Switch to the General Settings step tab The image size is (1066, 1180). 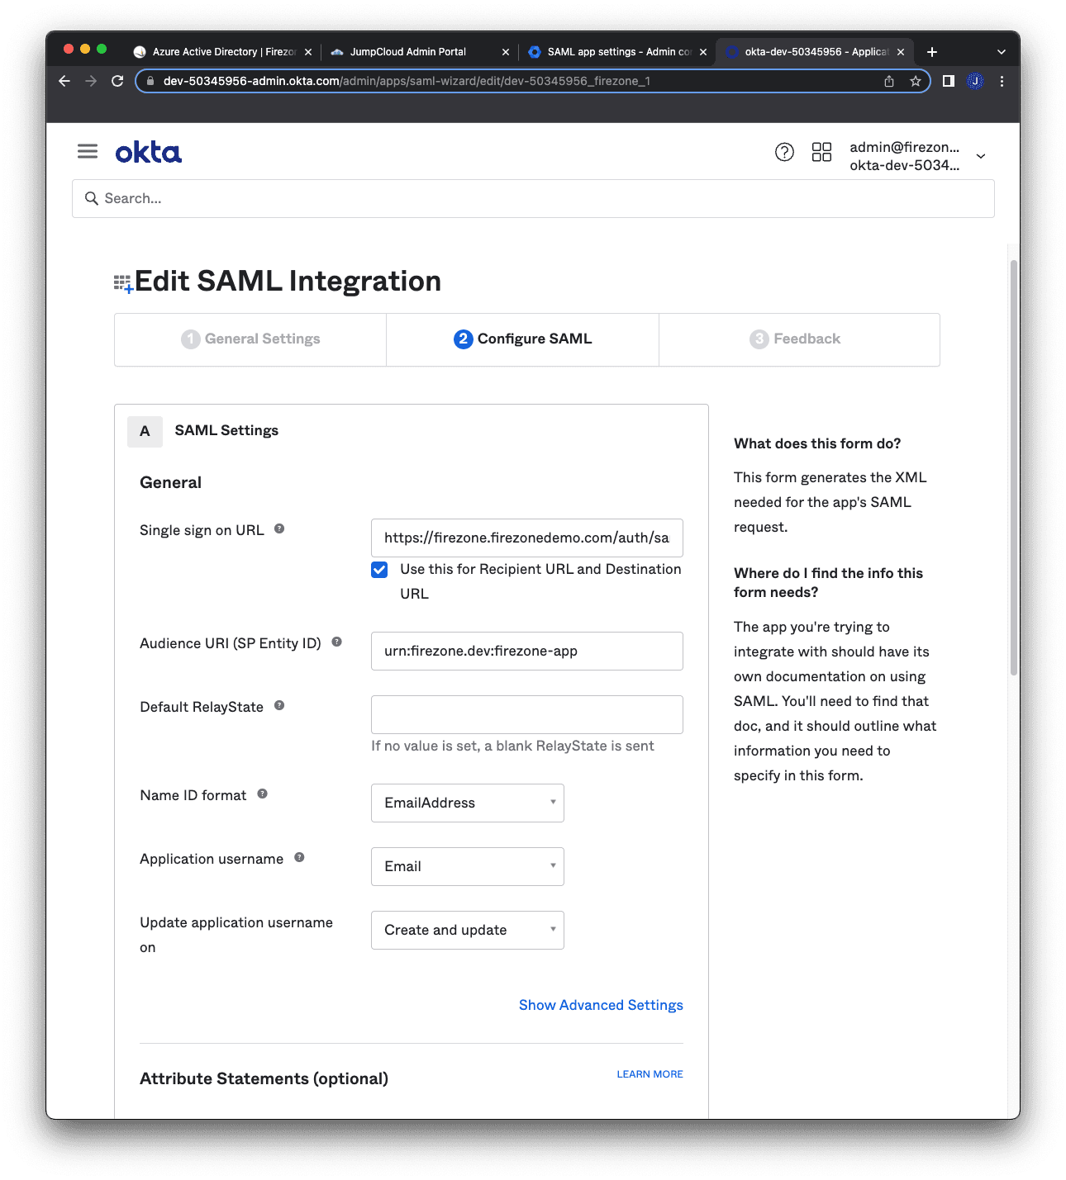(x=250, y=339)
